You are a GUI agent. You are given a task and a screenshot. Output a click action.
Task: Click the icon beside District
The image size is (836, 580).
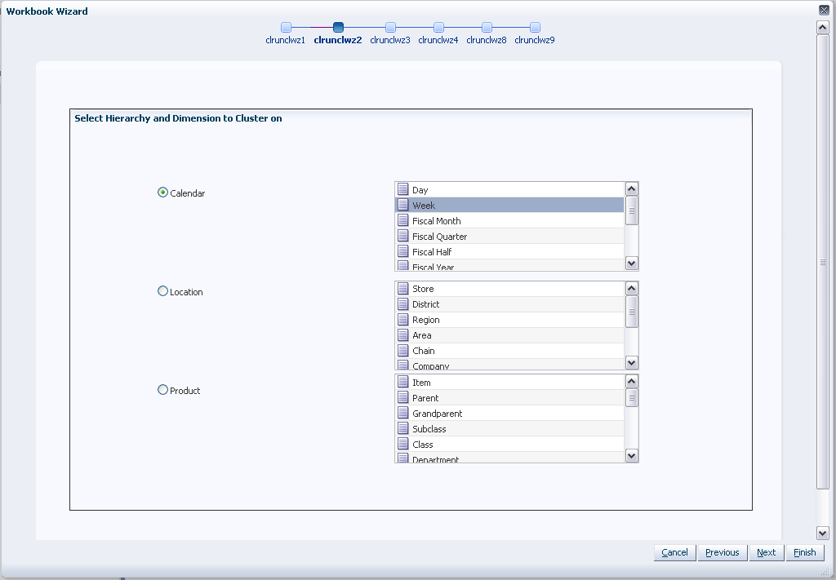(403, 304)
